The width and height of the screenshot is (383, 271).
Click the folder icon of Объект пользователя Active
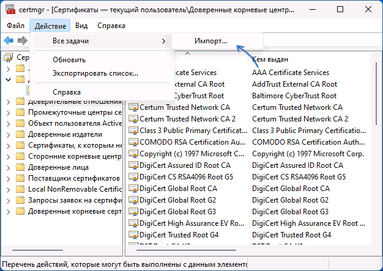[x=20, y=123]
